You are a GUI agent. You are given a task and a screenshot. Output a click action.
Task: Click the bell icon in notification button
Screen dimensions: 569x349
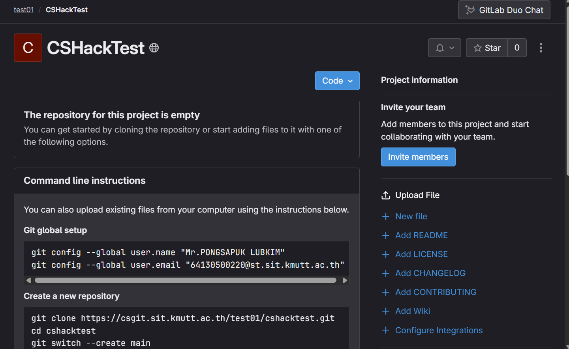[x=440, y=48]
